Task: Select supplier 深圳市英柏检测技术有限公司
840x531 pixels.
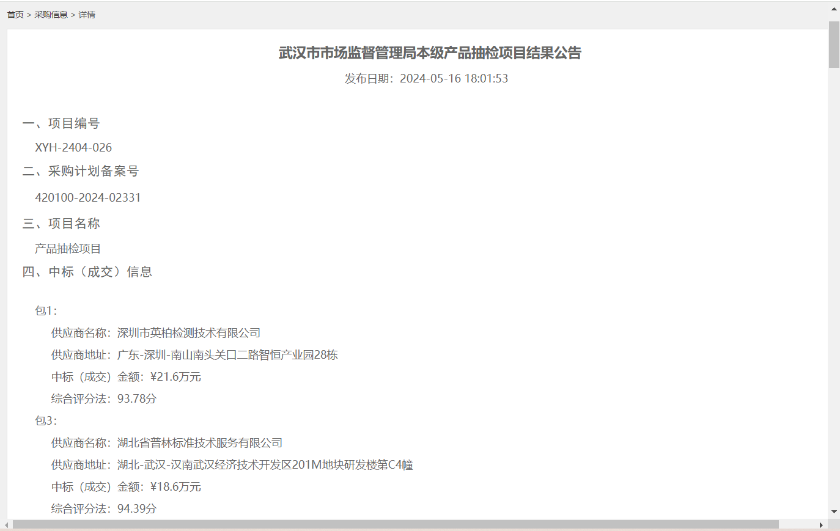Action: click(188, 332)
